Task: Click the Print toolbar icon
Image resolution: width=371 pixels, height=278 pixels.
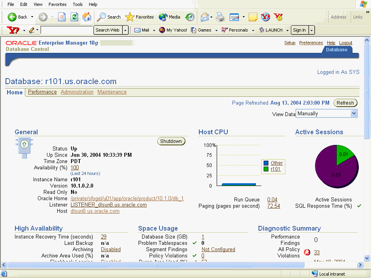Action: tap(220, 17)
